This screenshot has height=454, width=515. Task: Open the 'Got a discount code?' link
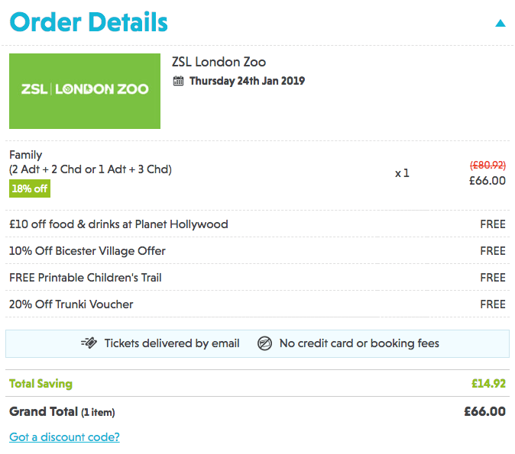pos(64,437)
